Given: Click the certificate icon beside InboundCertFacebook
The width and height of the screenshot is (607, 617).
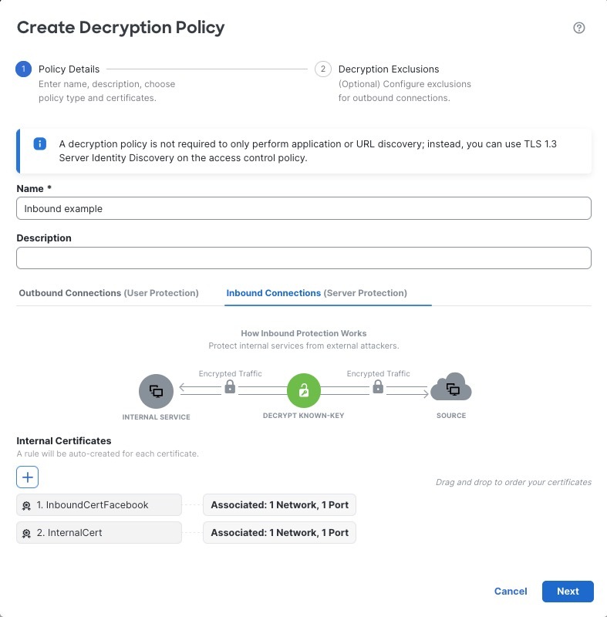Looking at the screenshot, I should click(x=25, y=505).
